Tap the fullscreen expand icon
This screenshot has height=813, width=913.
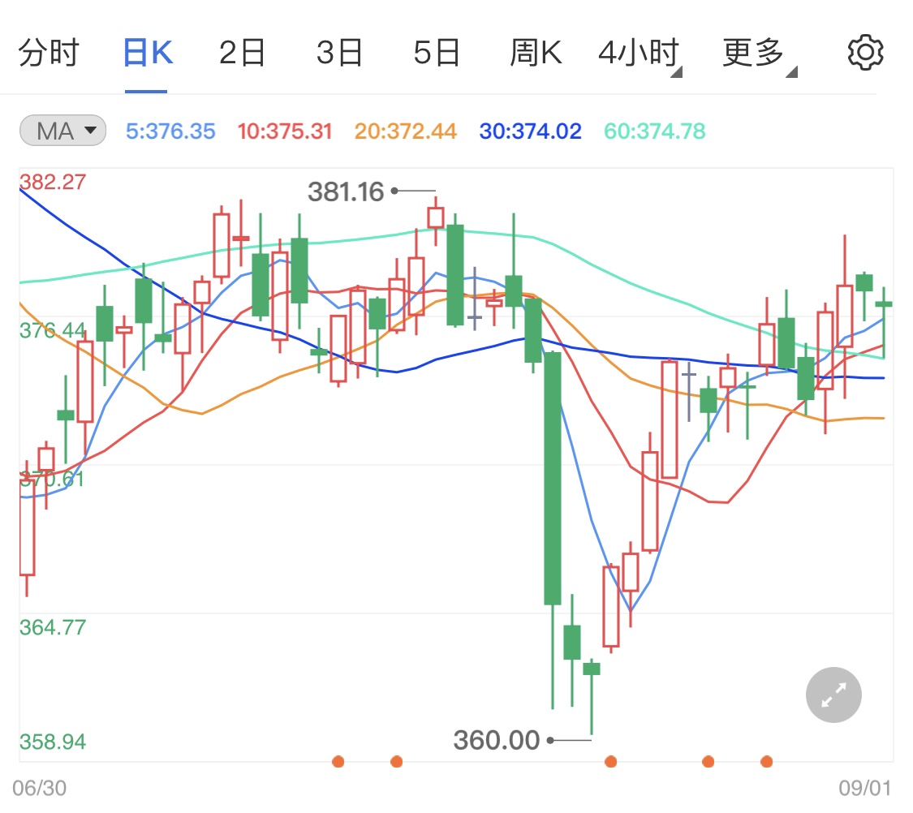pos(833,695)
